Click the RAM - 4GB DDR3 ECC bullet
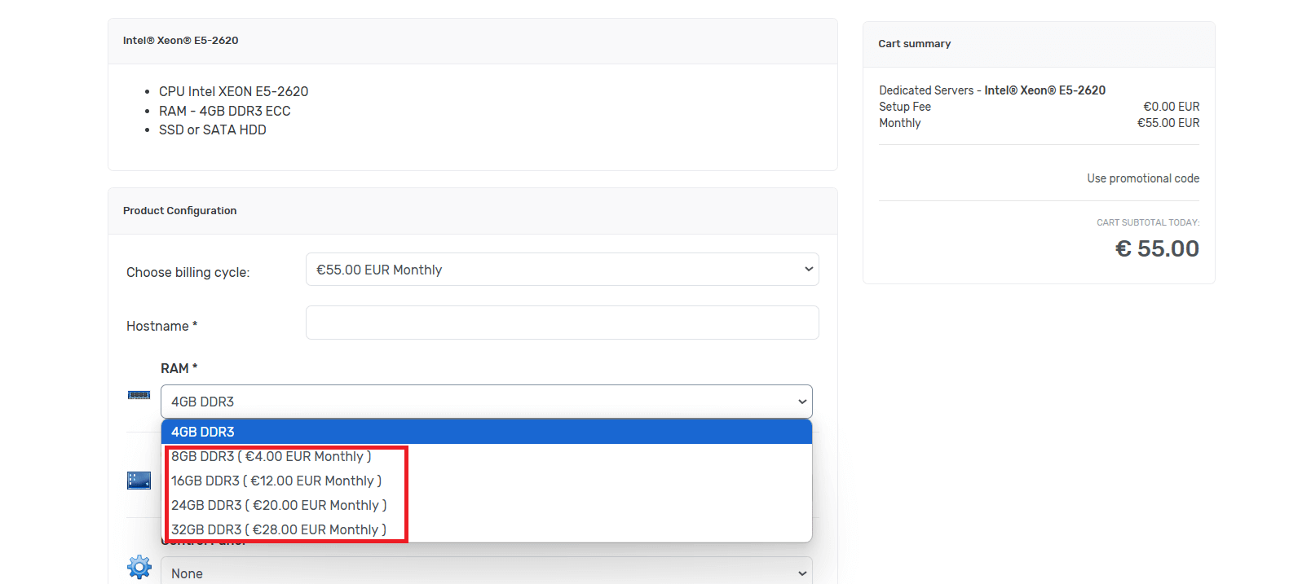This screenshot has height=584, width=1311. (x=224, y=111)
